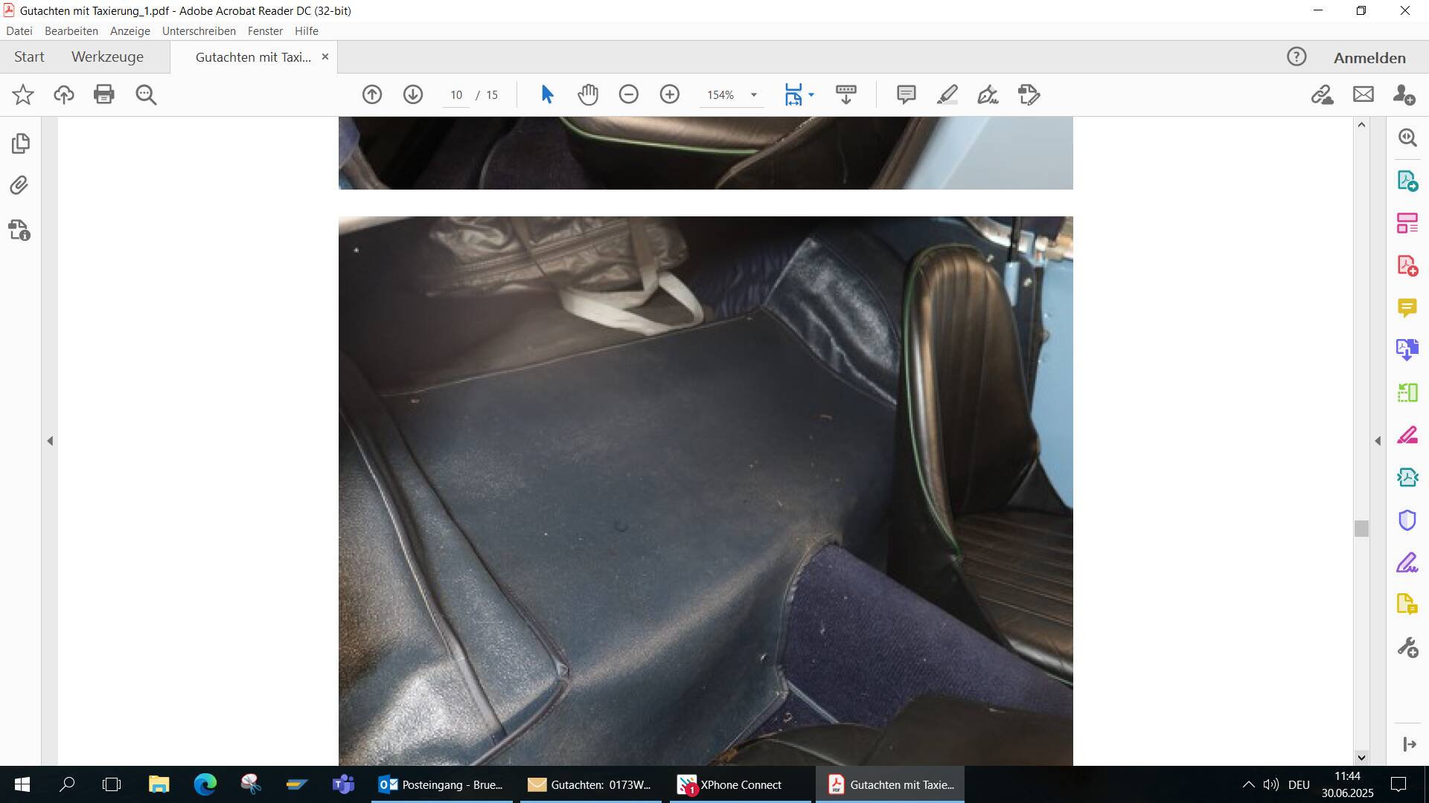Image resolution: width=1429 pixels, height=803 pixels.
Task: Click the page number input field
Action: (x=456, y=95)
